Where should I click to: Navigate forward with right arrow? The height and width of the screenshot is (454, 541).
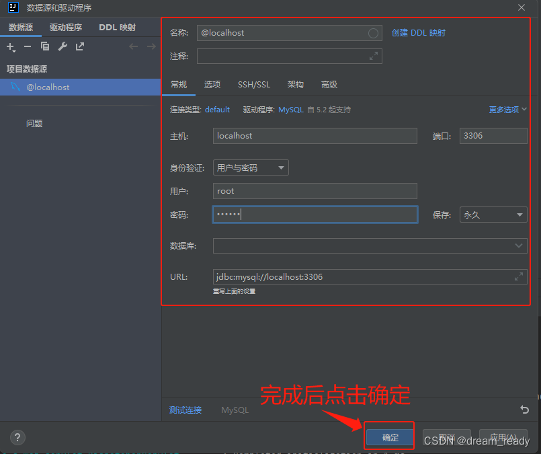[x=151, y=46]
